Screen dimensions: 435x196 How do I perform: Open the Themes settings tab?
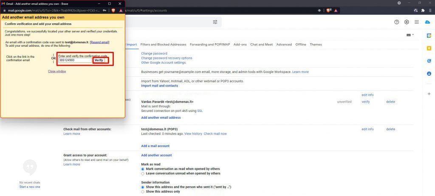316,45
